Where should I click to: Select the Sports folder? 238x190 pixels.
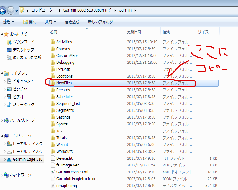tap(62, 124)
